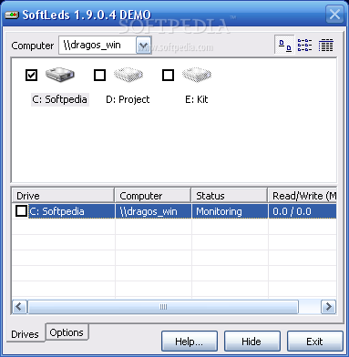Open the Options tab
Viewport: 349px width, 357px height.
tap(67, 332)
